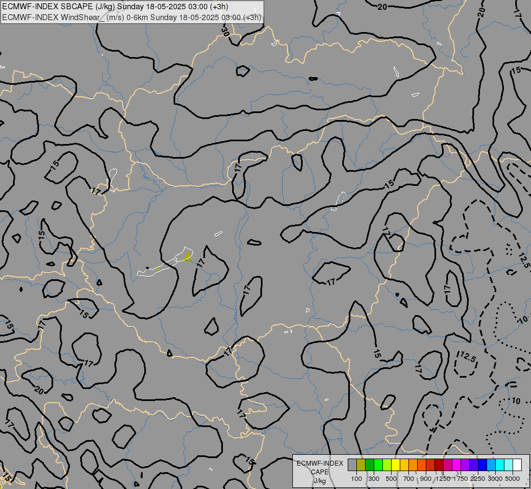The height and width of the screenshot is (489, 531).
Task: Click the '3000' legend value label
Action: [495, 479]
